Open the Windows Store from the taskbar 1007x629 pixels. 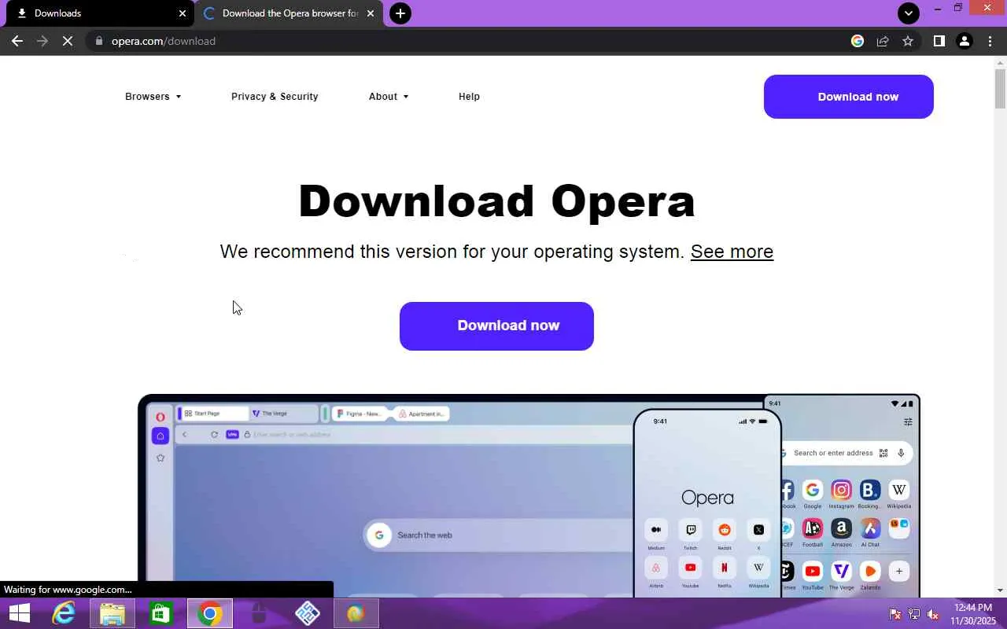pyautogui.click(x=161, y=613)
